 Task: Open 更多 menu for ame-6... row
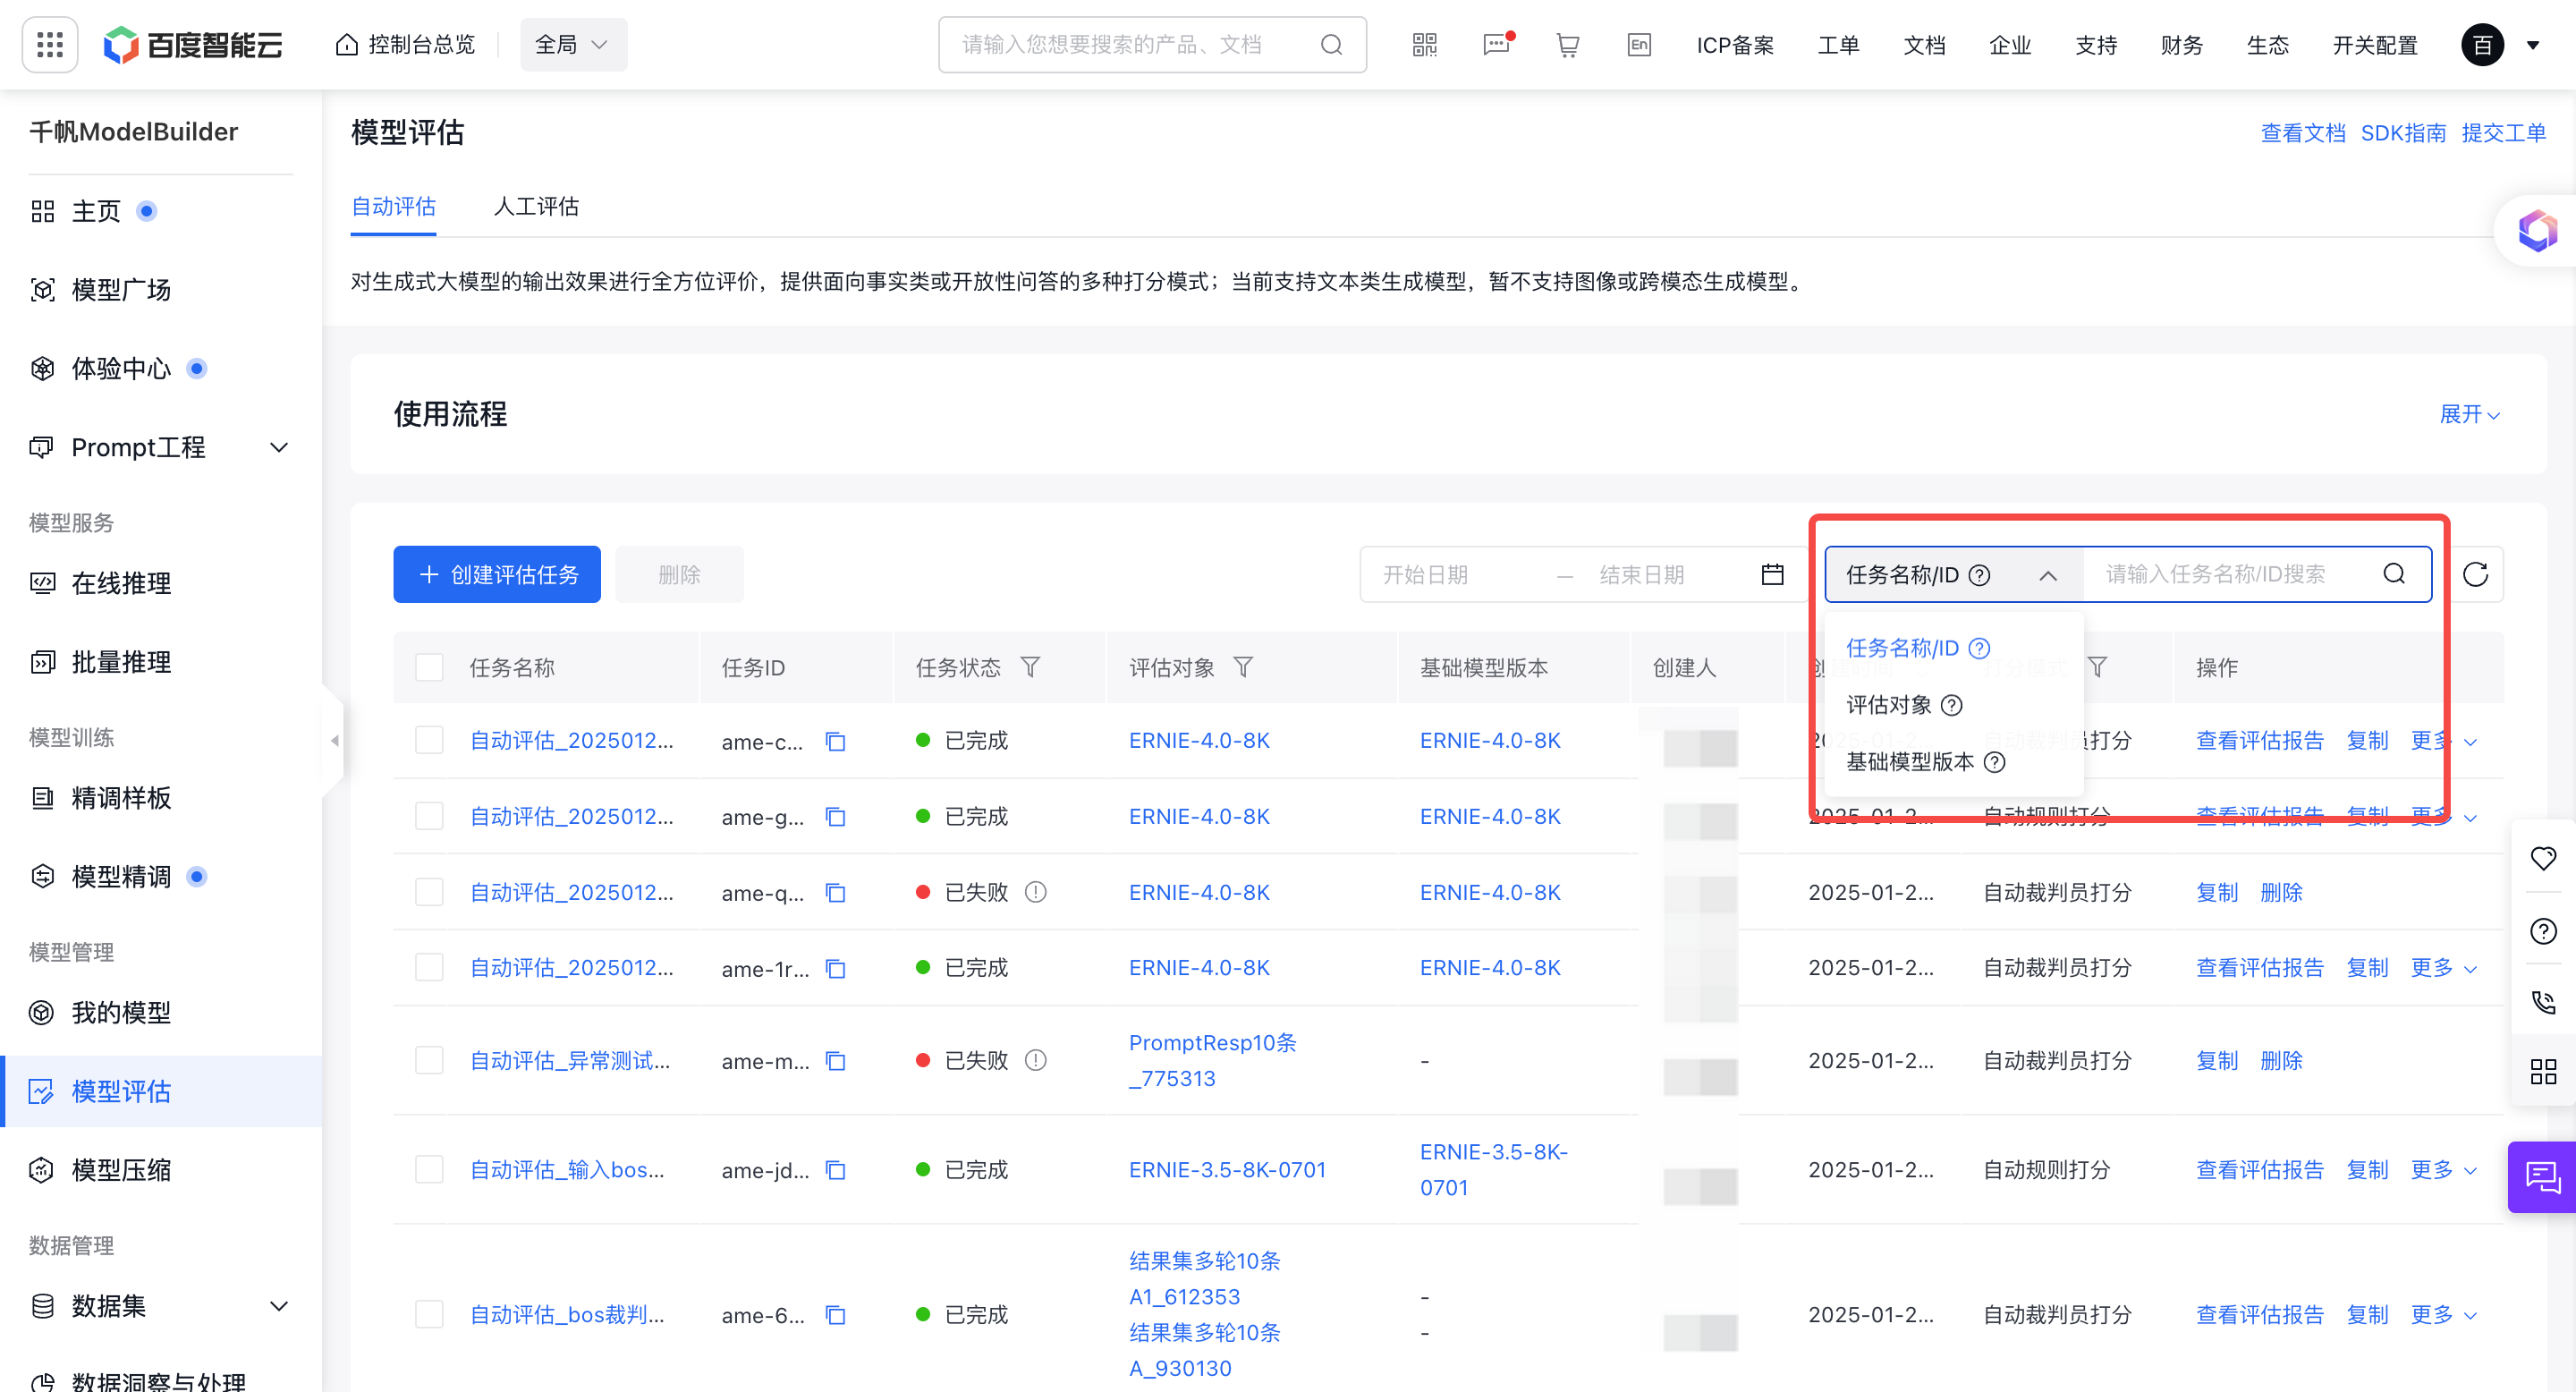[x=2442, y=1314]
